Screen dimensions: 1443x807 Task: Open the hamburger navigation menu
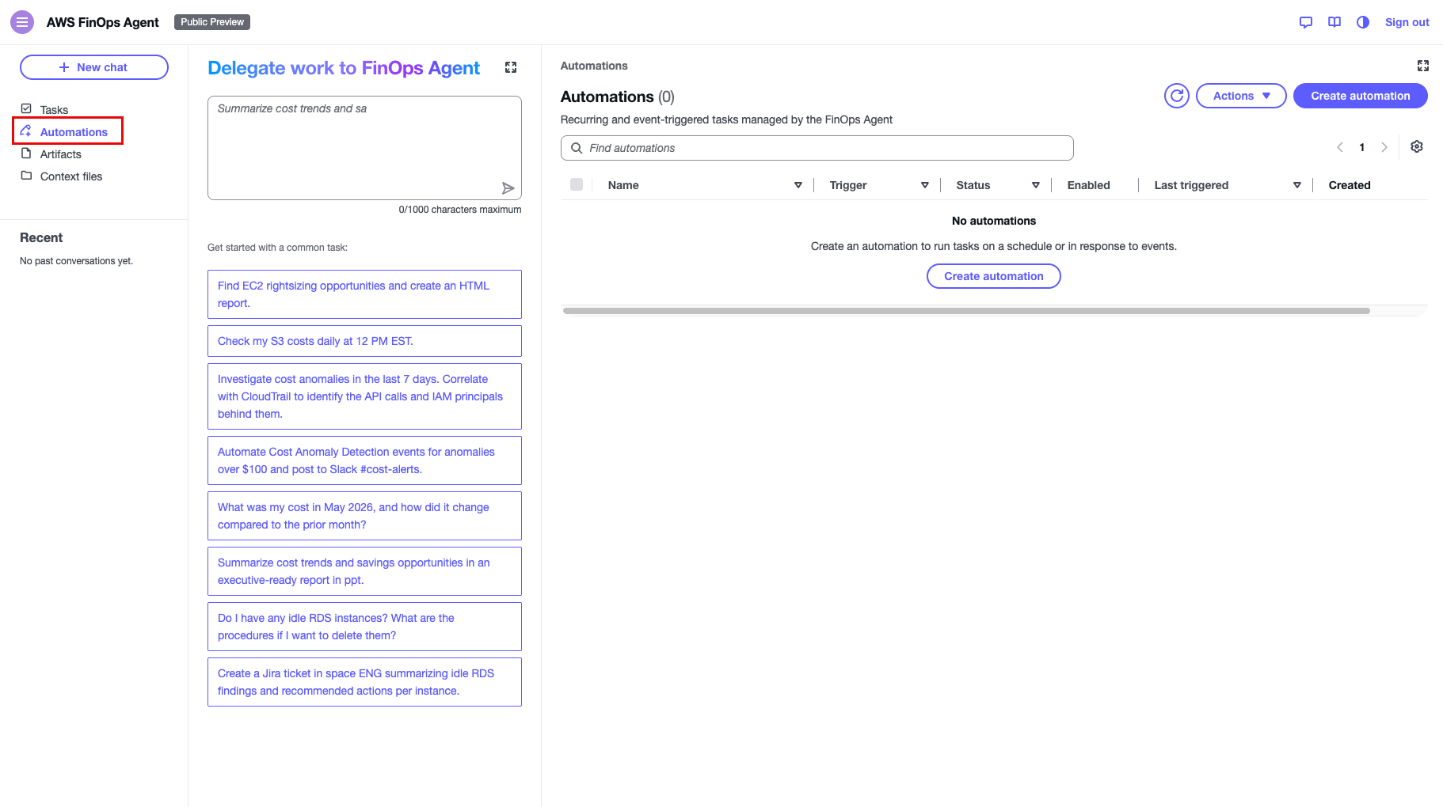tap(22, 22)
